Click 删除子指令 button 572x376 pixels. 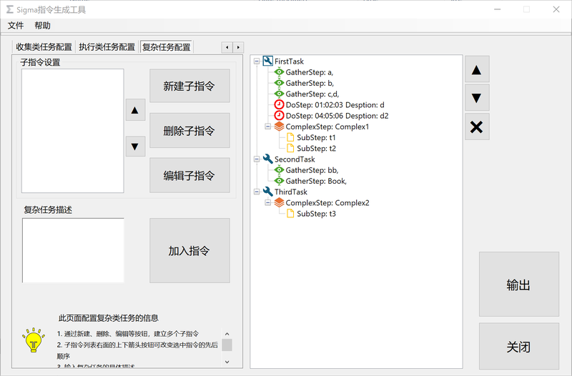click(x=189, y=131)
